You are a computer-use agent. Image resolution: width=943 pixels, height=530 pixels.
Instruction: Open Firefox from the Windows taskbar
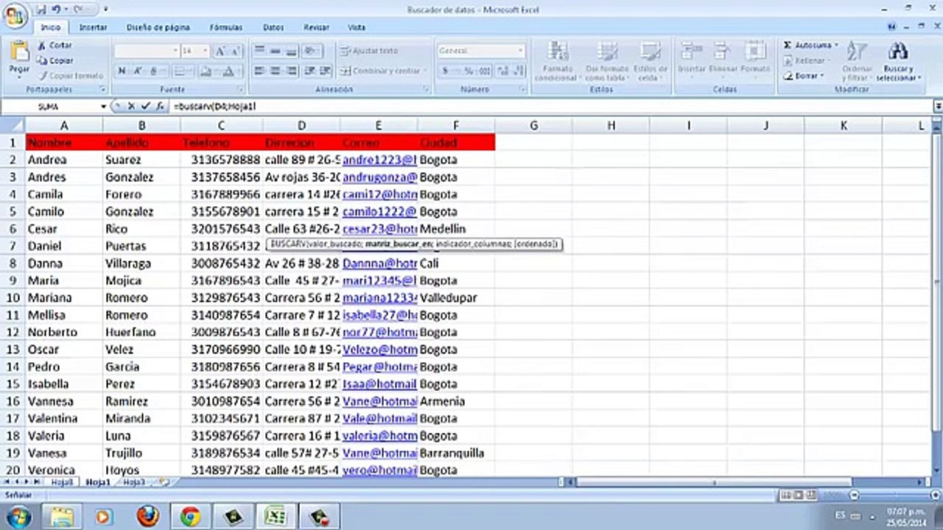(x=147, y=516)
